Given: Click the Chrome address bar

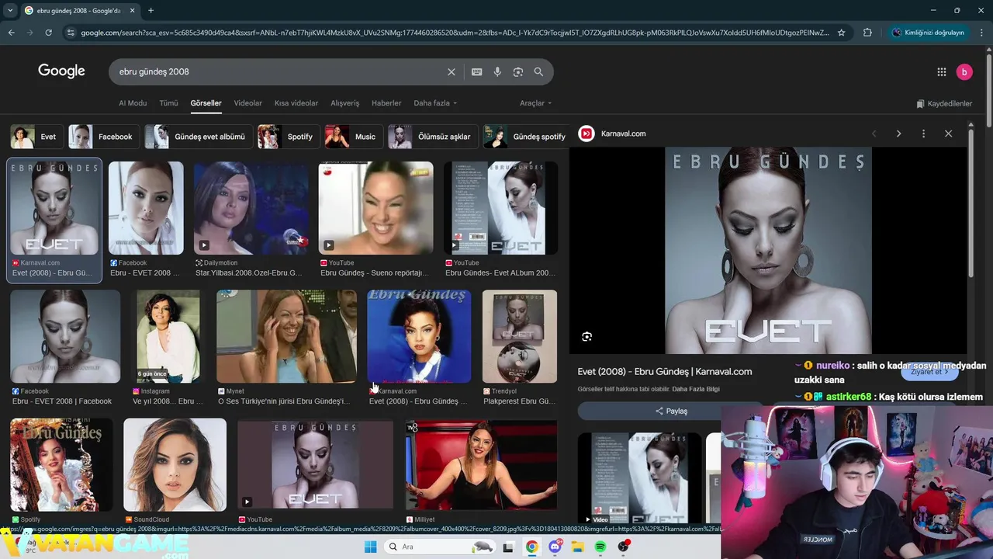Looking at the screenshot, I should pos(454,33).
